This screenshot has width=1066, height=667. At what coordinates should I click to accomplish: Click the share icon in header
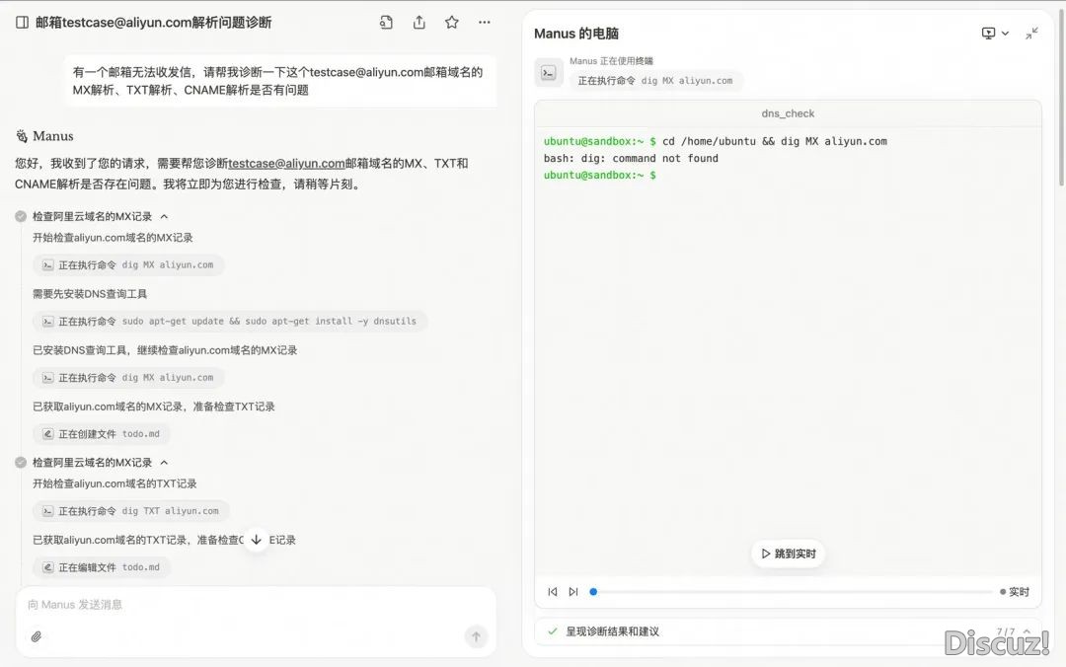[419, 23]
